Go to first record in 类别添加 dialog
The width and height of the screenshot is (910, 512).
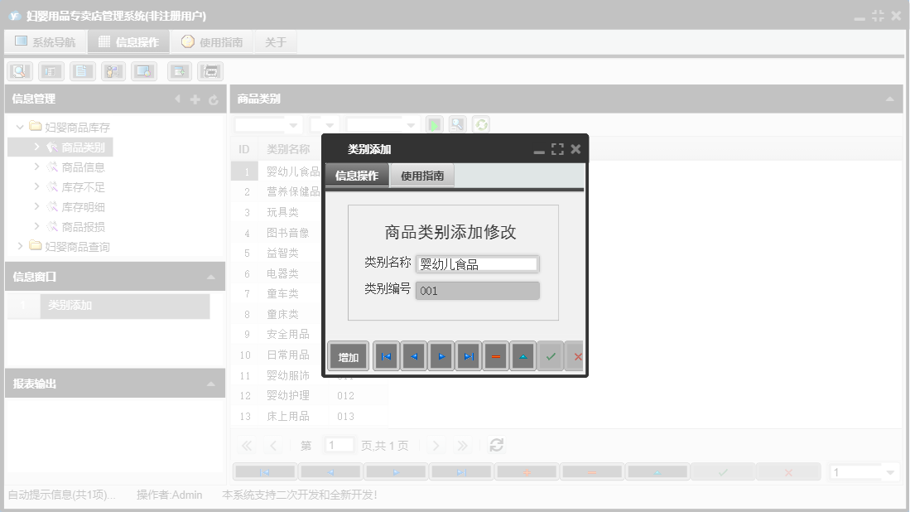pyautogui.click(x=386, y=356)
